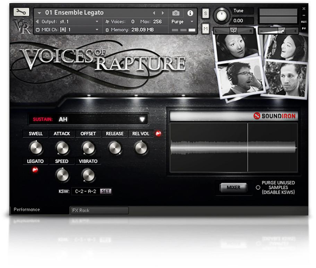Open snapshot view with camera icon
316x268 pixels.
pos(176,13)
